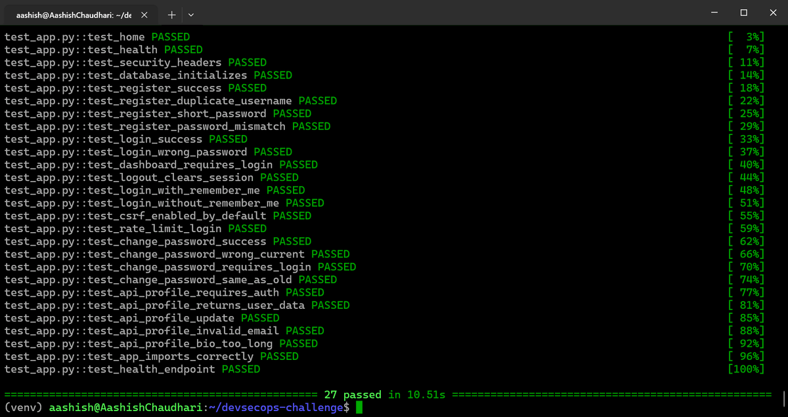Image resolution: width=788 pixels, height=417 pixels.
Task: Click the (venv) prompt prefix
Action: [24, 408]
